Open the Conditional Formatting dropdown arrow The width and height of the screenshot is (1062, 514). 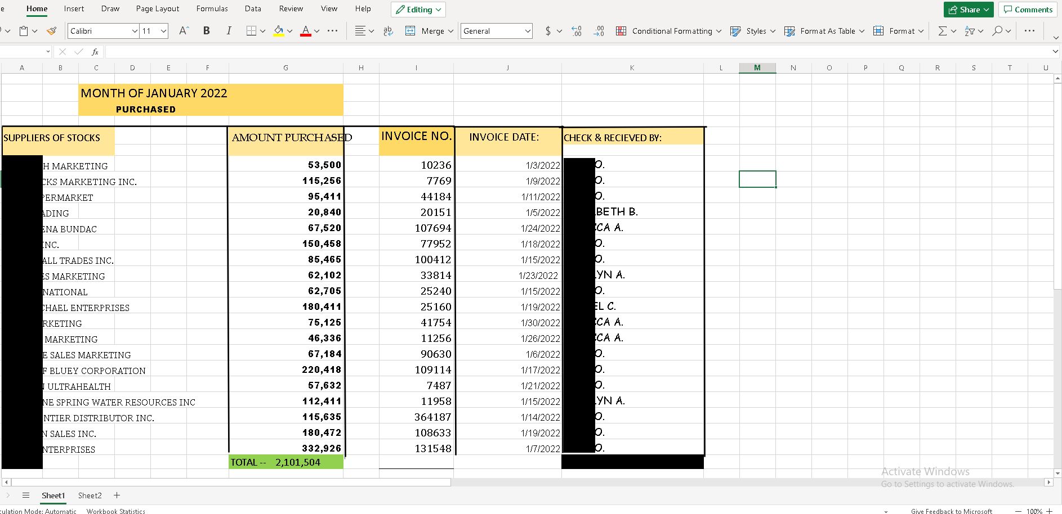pyautogui.click(x=719, y=31)
